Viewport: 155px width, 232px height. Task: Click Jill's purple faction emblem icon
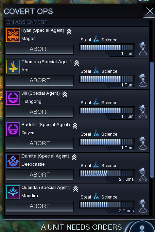pyautogui.click(x=13, y=98)
